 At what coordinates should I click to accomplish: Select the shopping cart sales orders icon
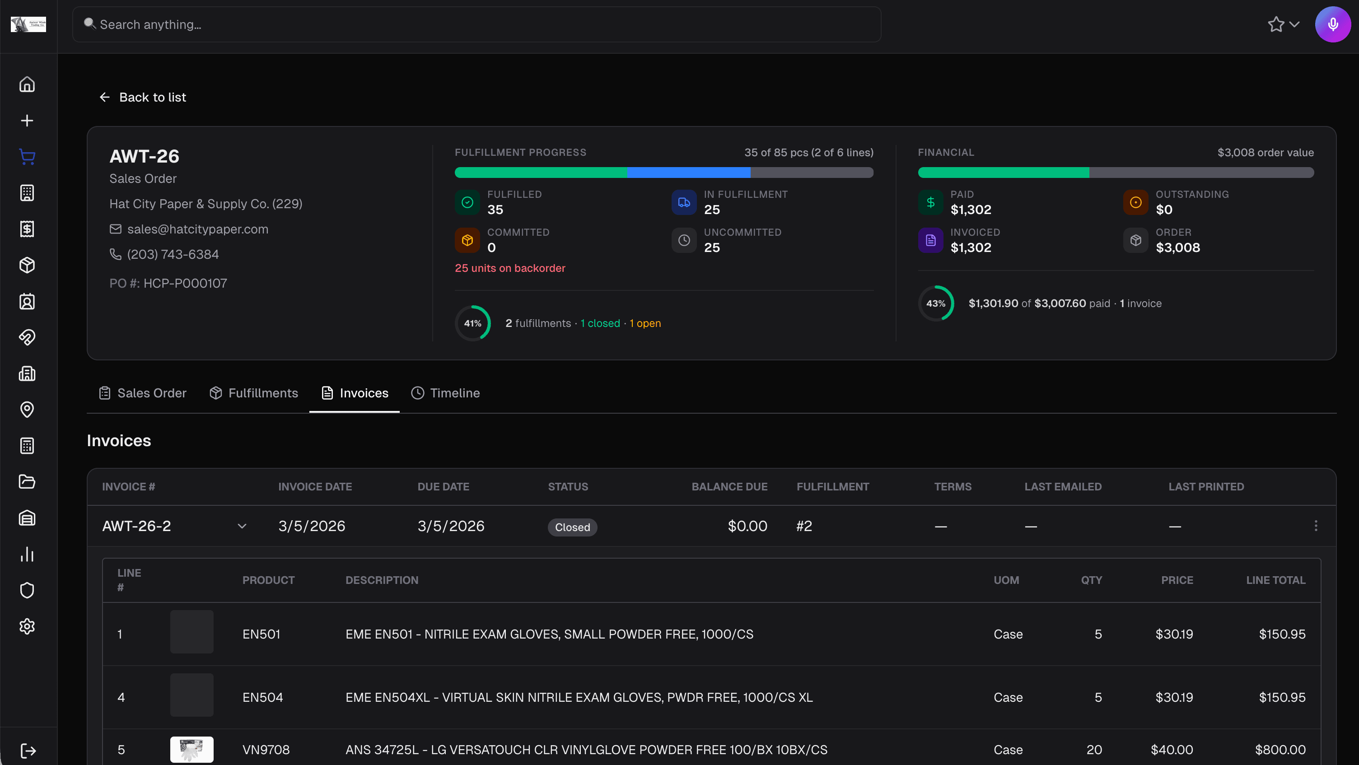(27, 157)
